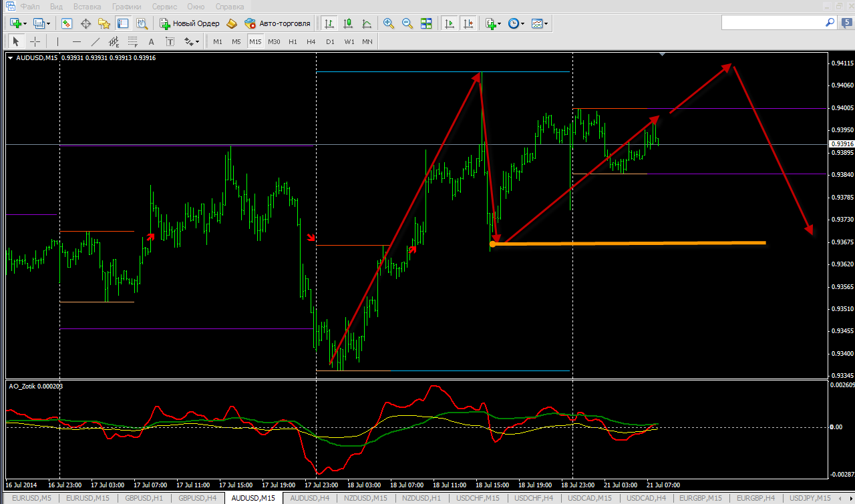Click the Zoom In magnifier icon
Viewport: 855px width, 504px height.
tap(389, 23)
